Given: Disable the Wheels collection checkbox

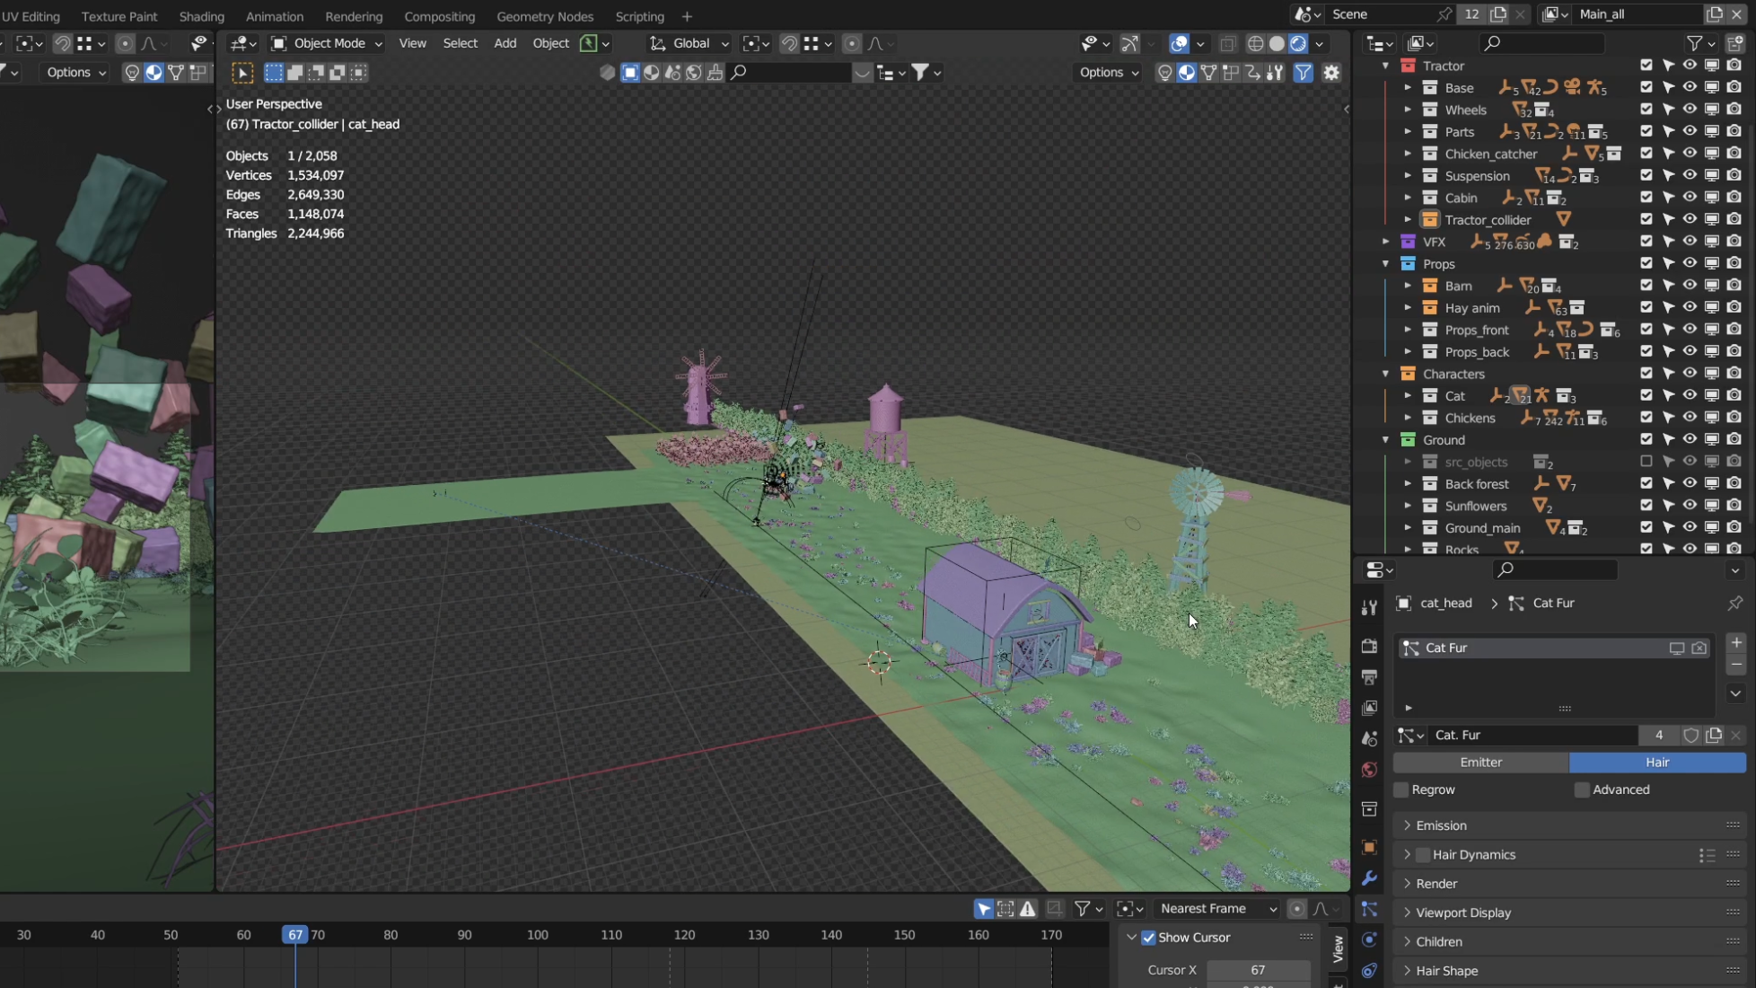Looking at the screenshot, I should 1646,110.
